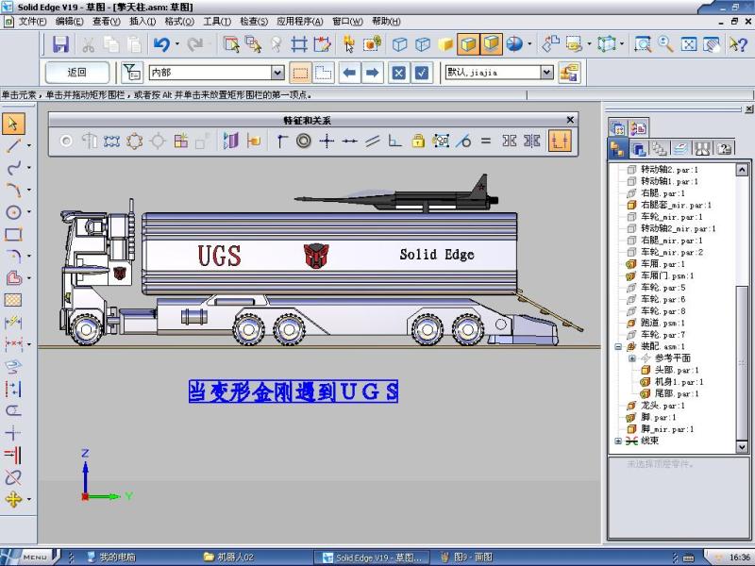Click the Equal relationship icon

(486, 141)
